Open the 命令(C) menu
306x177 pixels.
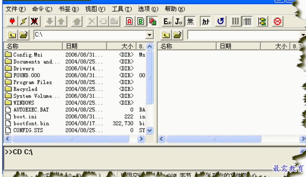click(42, 9)
